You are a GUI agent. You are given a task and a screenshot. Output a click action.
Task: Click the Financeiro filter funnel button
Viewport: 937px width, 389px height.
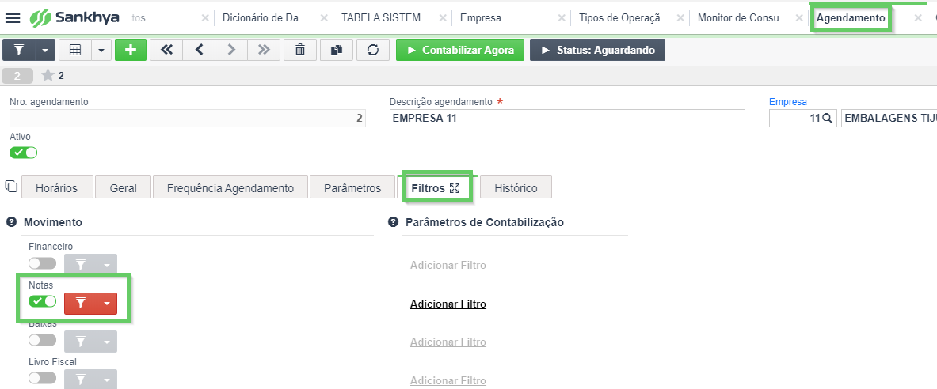(x=81, y=265)
